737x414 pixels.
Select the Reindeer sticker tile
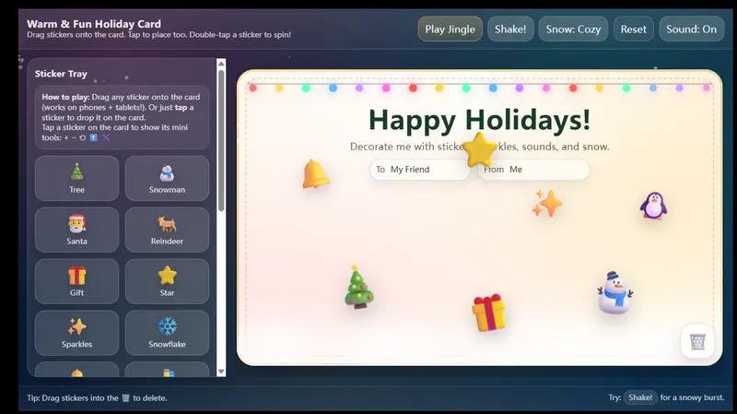coord(167,230)
